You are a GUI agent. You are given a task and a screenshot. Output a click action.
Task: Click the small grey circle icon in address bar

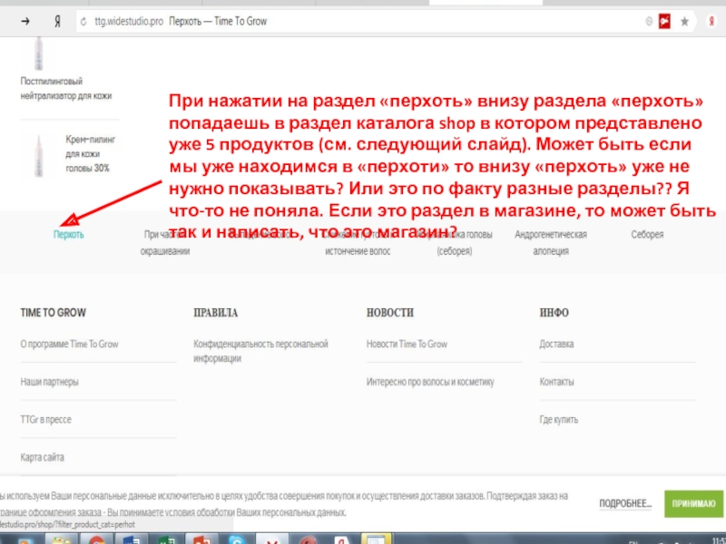point(649,21)
